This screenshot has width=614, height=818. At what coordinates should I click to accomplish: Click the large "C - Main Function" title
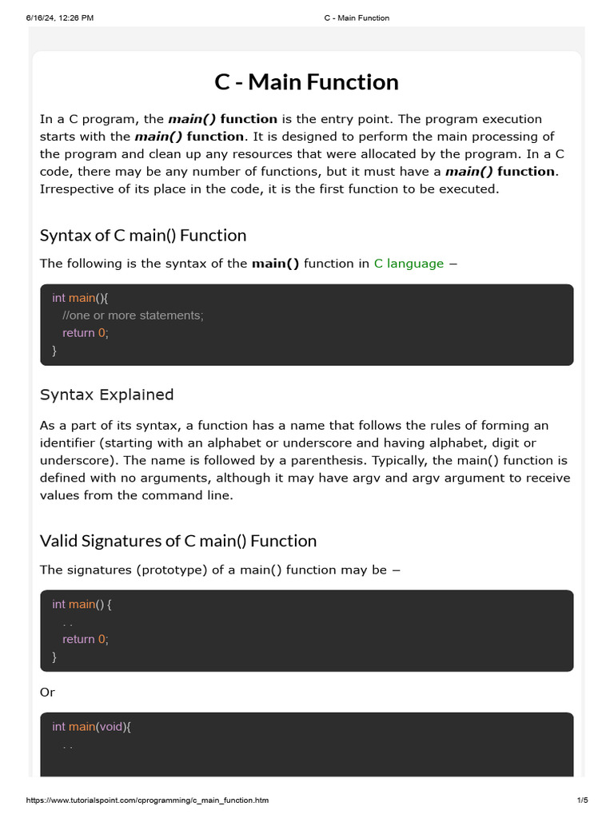307,82
